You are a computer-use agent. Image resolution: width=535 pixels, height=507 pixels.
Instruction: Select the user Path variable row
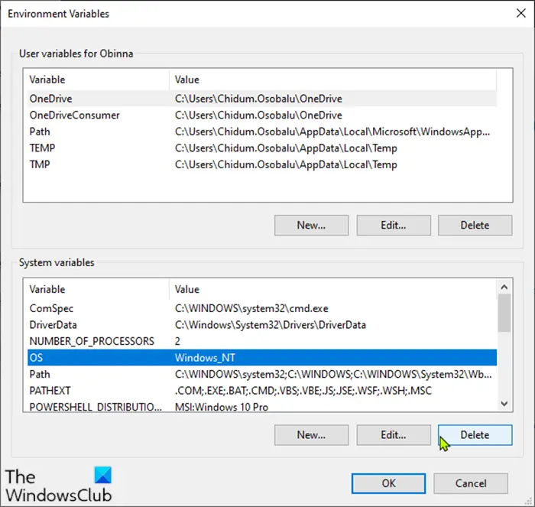tap(261, 132)
